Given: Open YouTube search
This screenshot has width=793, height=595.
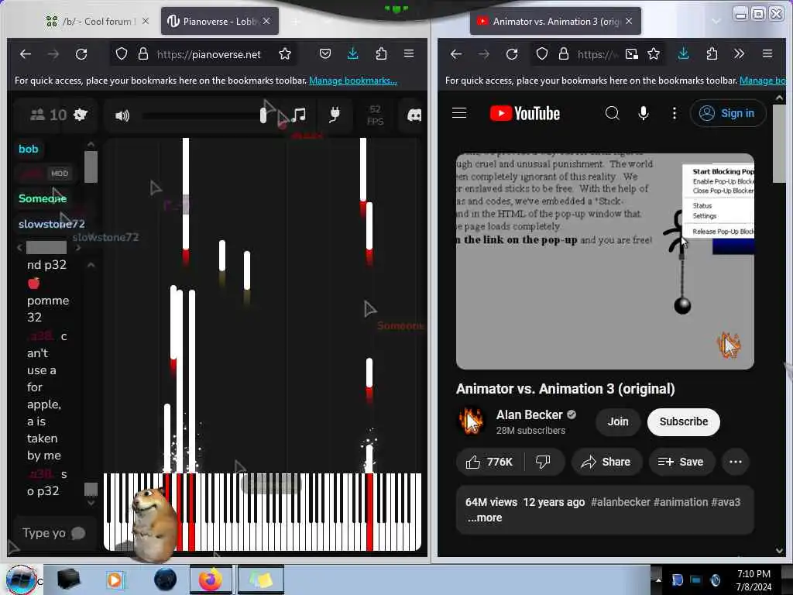Looking at the screenshot, I should click(612, 113).
